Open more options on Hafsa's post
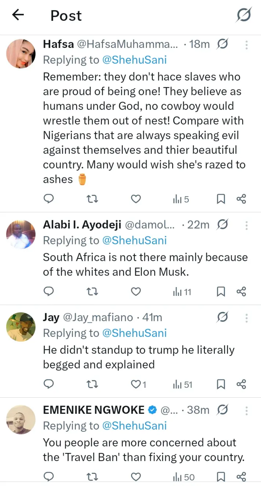This screenshot has height=486, width=261. click(x=246, y=45)
